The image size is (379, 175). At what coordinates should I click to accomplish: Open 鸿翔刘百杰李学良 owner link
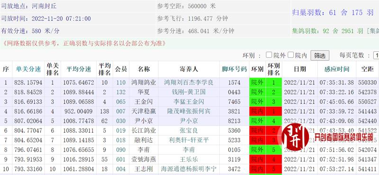coord(189,83)
